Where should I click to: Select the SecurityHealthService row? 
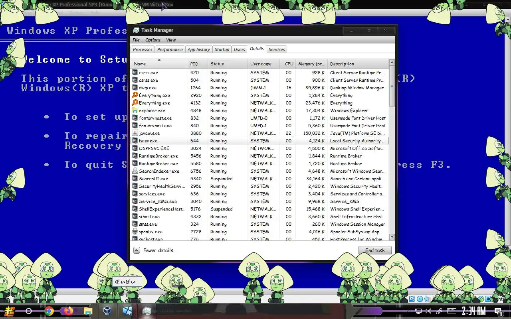tap(259, 186)
